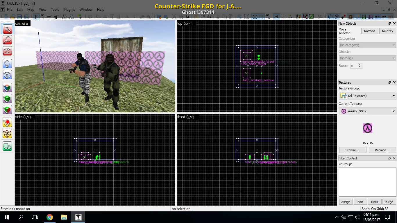Open the Tools menu

55,10
